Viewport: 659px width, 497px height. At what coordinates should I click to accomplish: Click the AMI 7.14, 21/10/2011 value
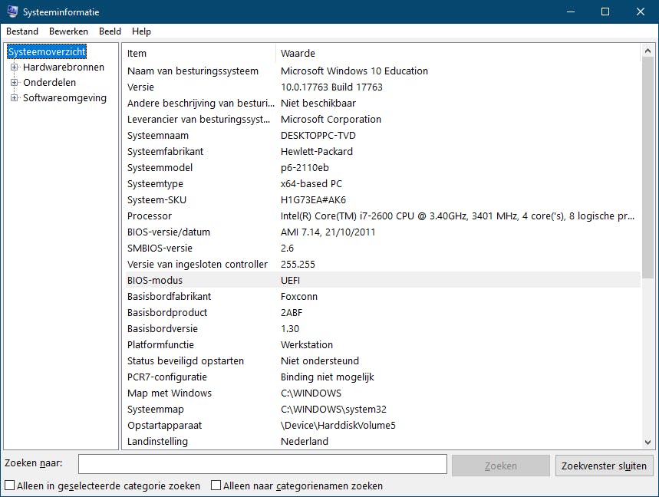click(328, 232)
